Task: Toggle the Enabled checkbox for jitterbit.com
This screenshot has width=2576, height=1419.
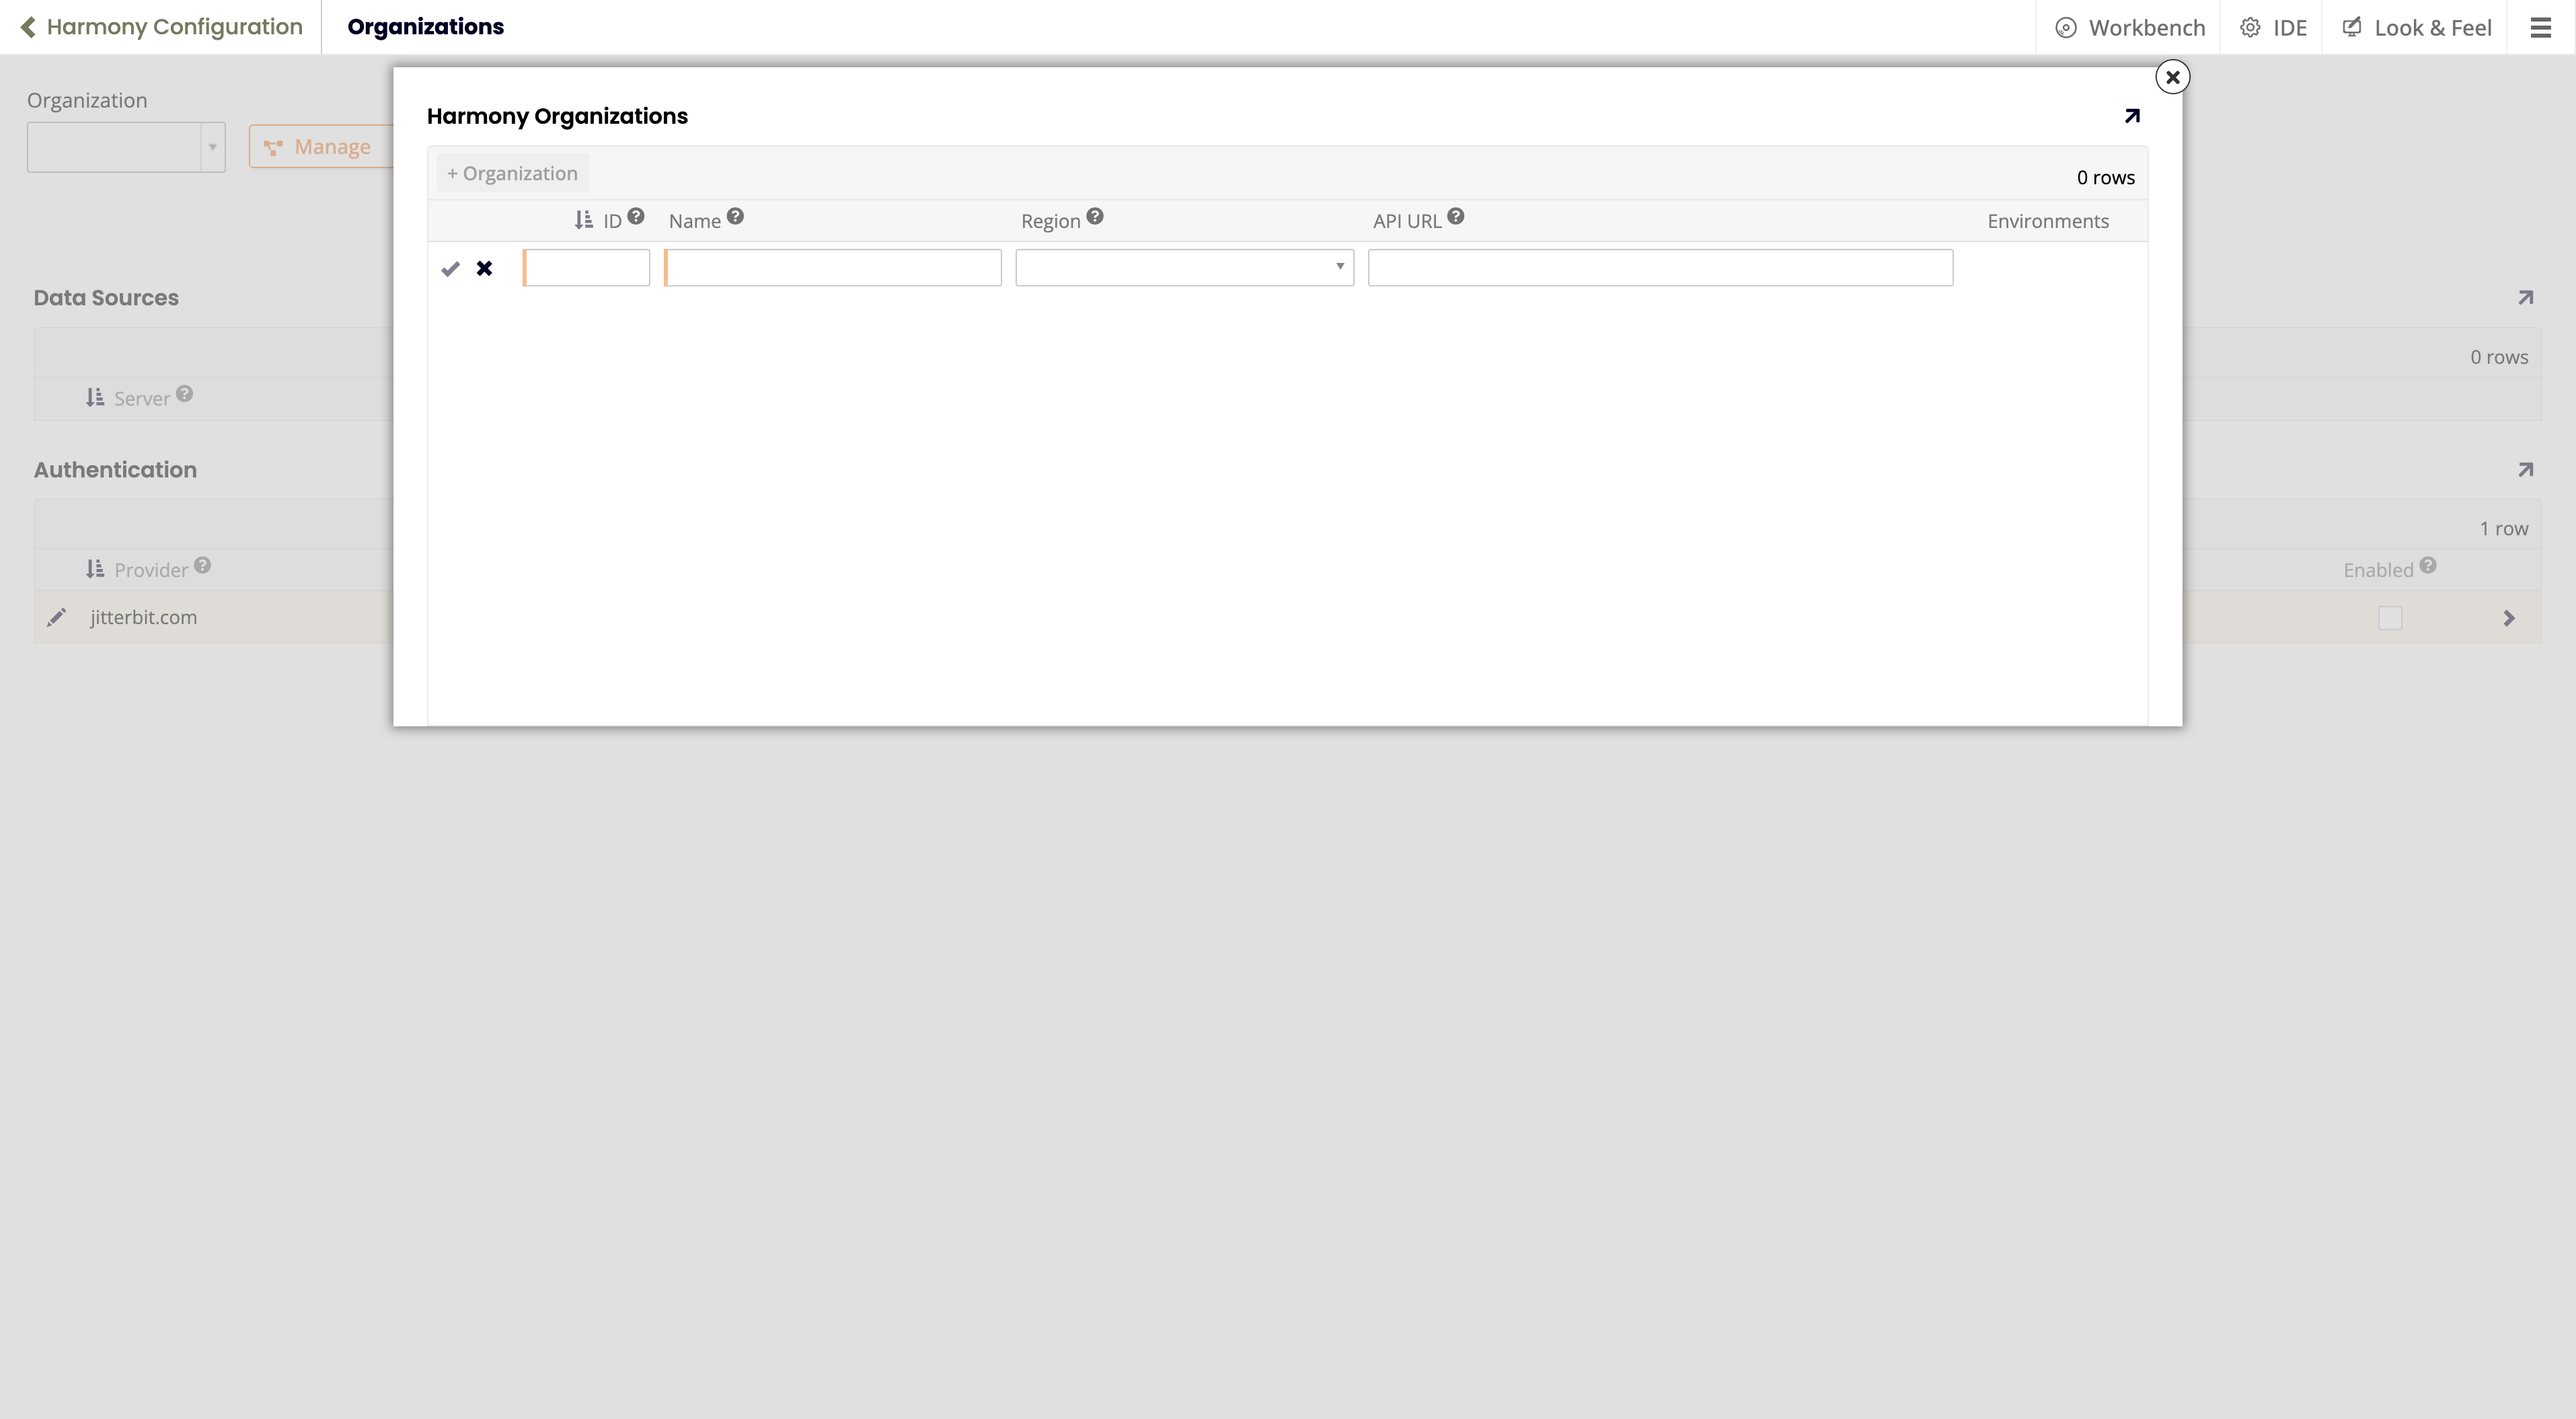Action: tap(2390, 618)
